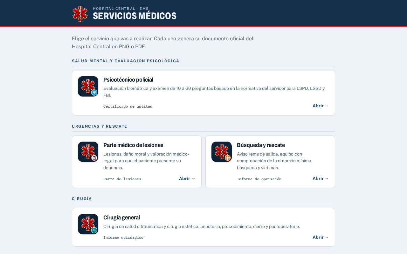This screenshot has height=254, width=407.
Task: Click the intro text 'Elige el servicio'
Action: coord(162,43)
